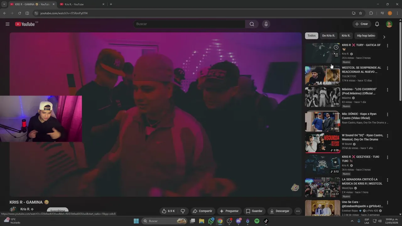This screenshot has width=402, height=226.
Task: Open File Explorer from the taskbar
Action: click(202, 221)
